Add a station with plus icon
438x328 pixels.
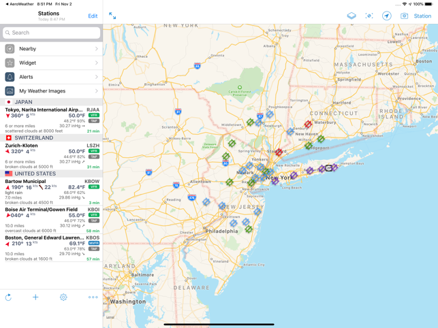point(35,297)
